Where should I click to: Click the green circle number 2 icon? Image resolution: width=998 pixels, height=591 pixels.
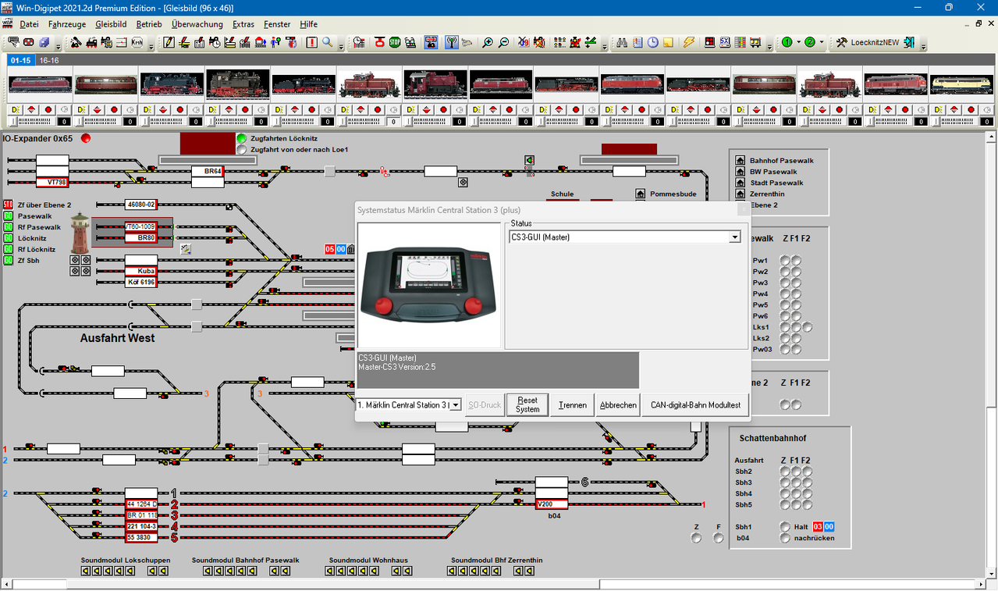[810, 42]
